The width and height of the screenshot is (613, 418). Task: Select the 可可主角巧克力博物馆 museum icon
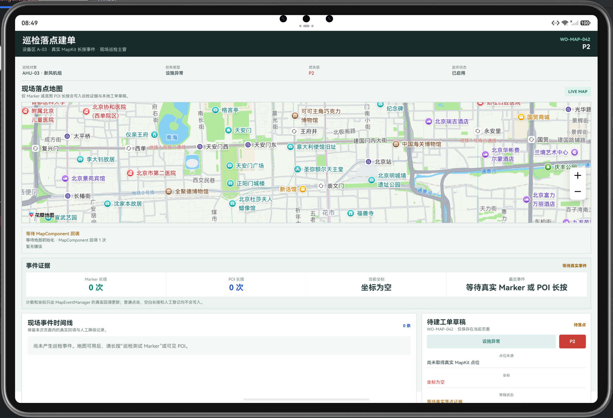pos(295,116)
